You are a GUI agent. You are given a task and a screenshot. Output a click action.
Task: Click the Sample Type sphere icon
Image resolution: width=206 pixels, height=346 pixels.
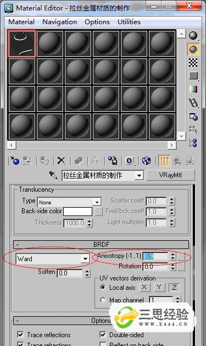(x=193, y=35)
